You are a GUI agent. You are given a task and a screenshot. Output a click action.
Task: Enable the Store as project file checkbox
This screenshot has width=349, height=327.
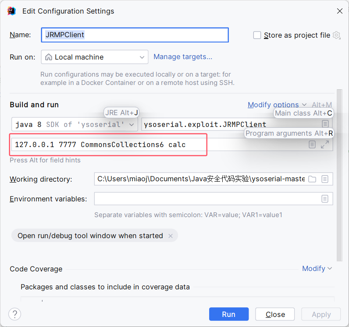(257, 35)
